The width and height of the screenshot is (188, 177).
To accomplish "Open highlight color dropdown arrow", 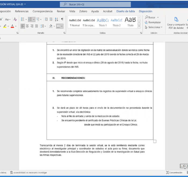I will point(8,26).
